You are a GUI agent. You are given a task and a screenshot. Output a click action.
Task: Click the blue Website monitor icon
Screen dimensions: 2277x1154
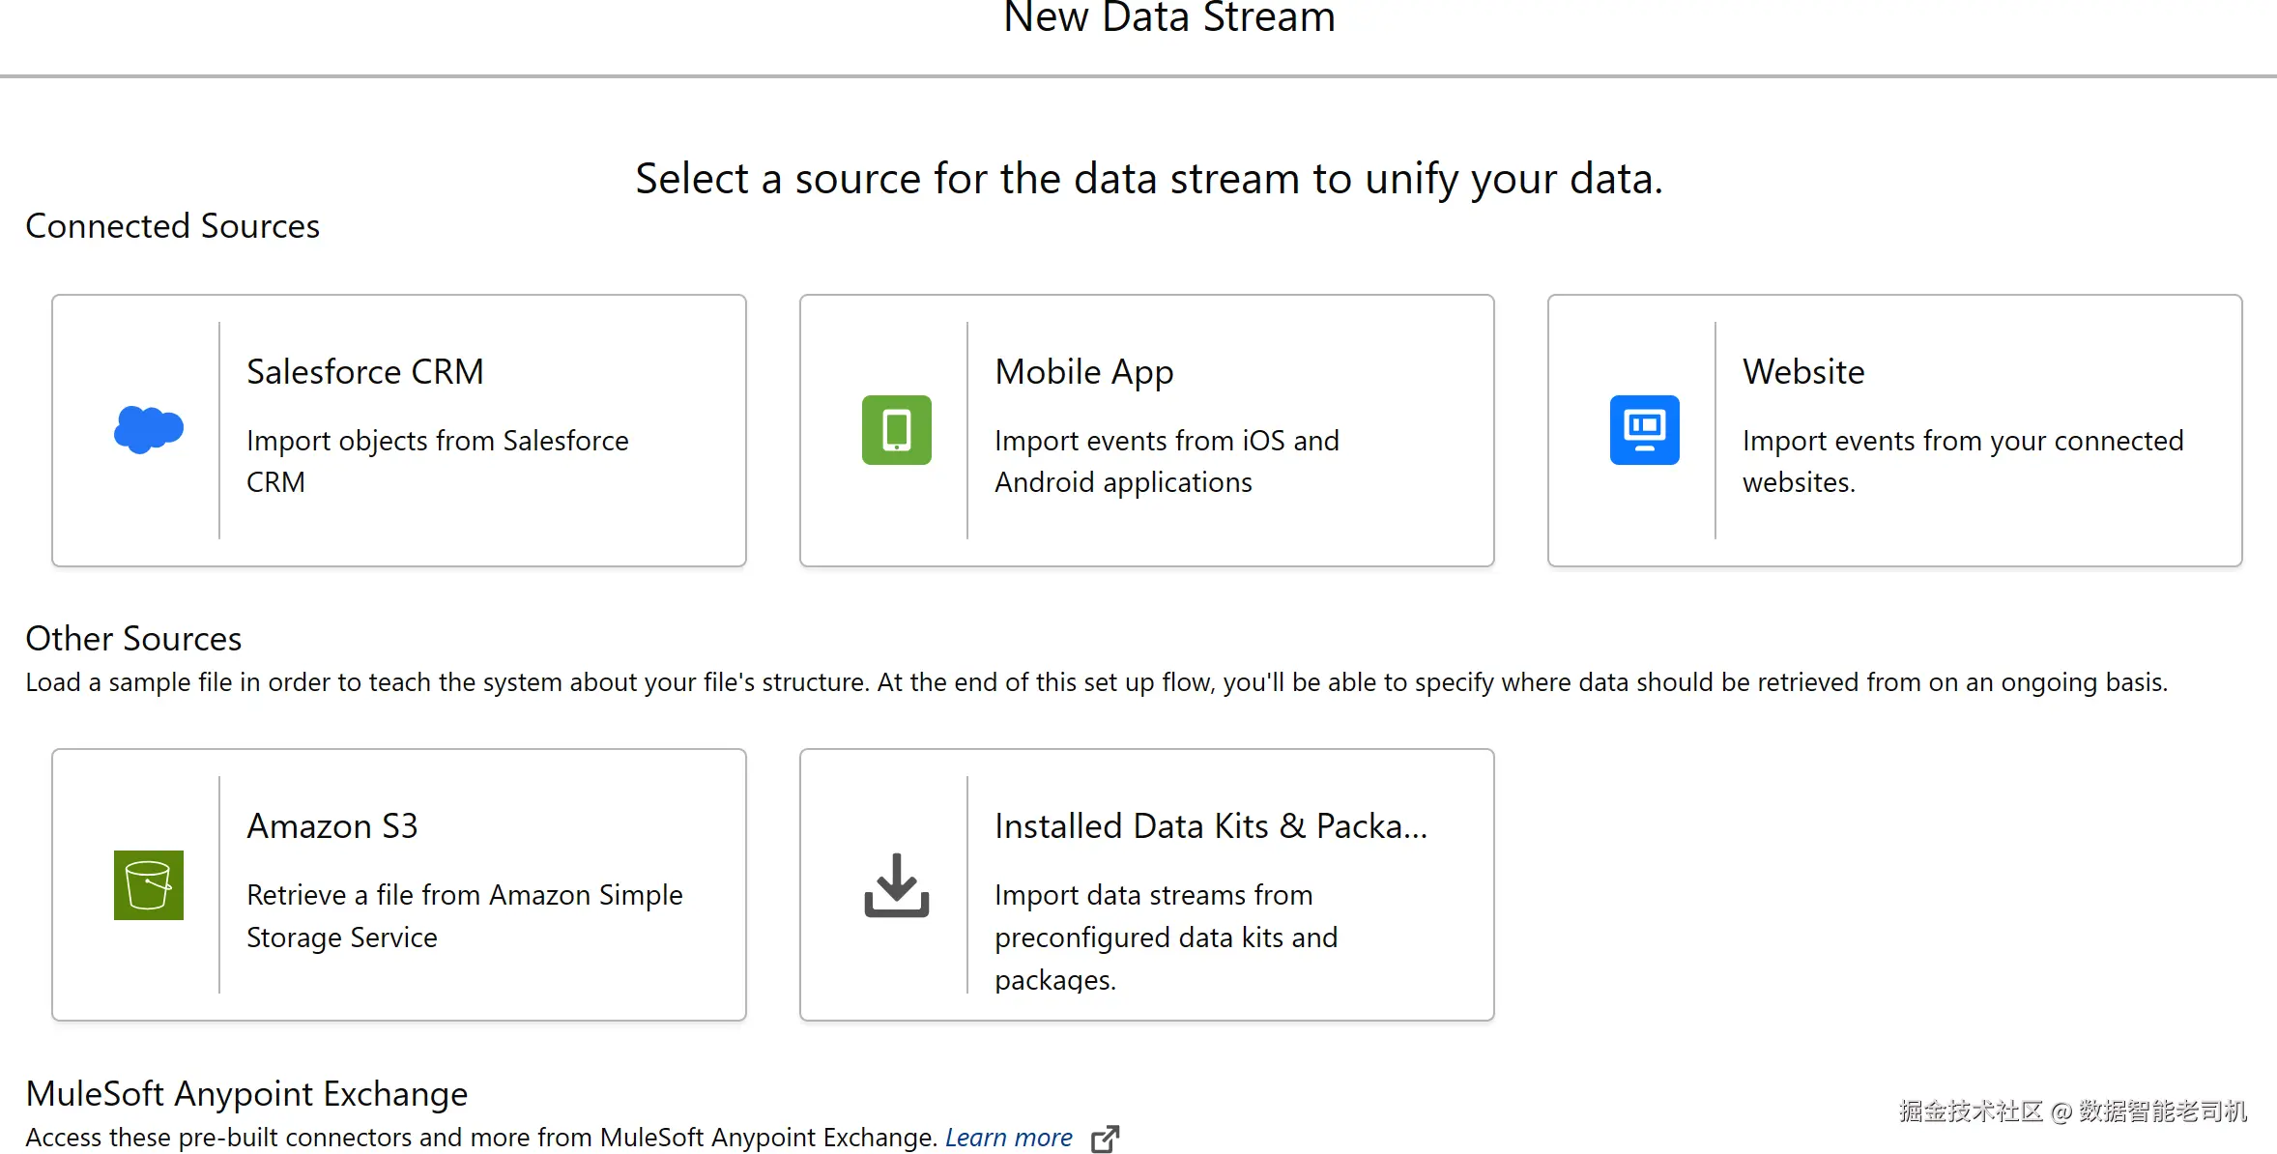pos(1644,430)
